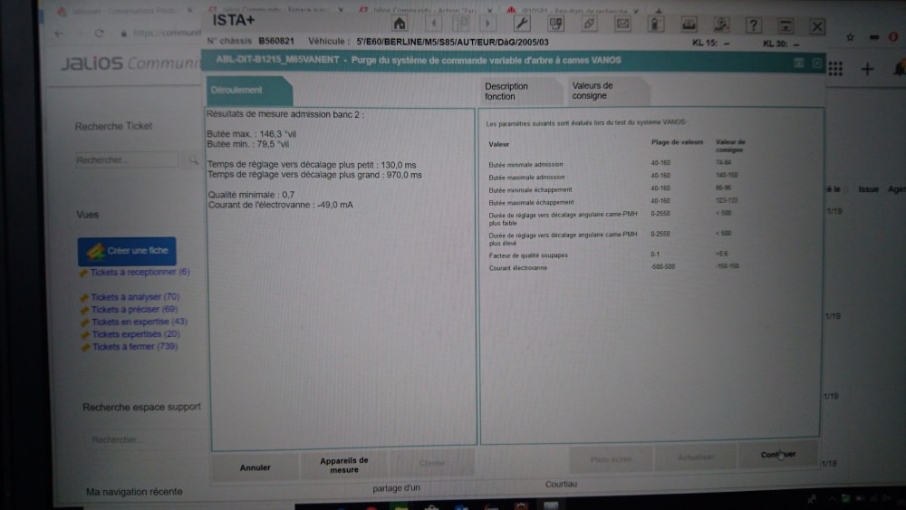Click the battery status icon in ISTA+ toolbar

pyautogui.click(x=655, y=24)
